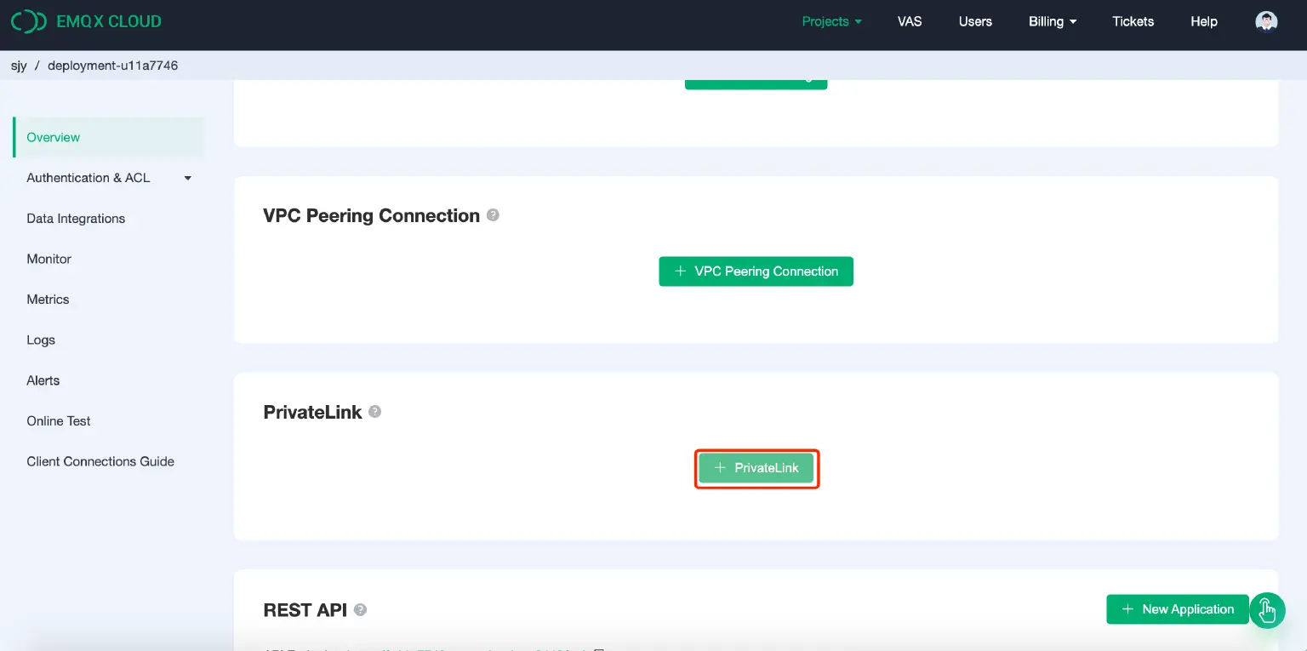The image size is (1307, 651).
Task: Click the floating hand guide icon
Action: click(1267, 610)
